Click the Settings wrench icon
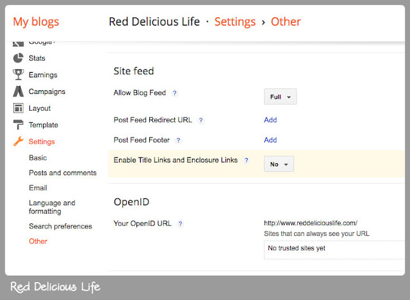 click(18, 141)
